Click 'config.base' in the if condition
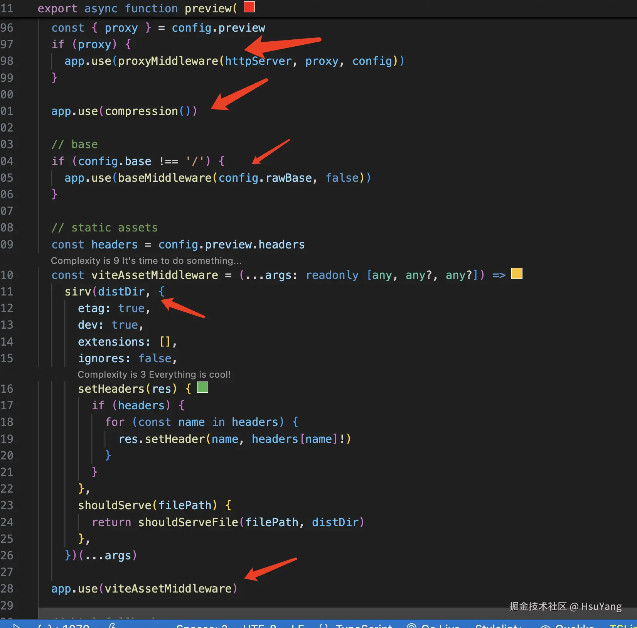The image size is (637, 628). pyautogui.click(x=115, y=161)
